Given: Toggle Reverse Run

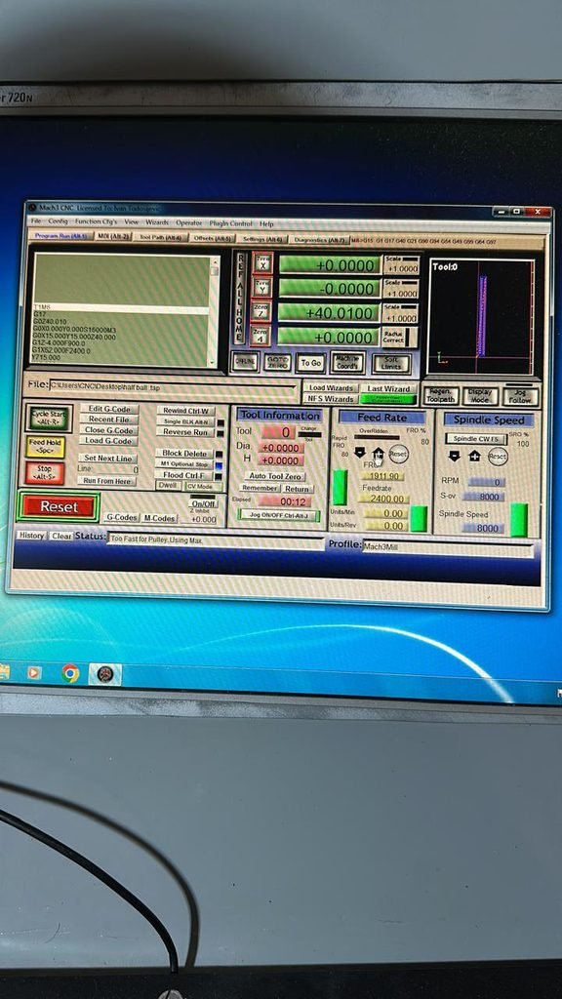Looking at the screenshot, I should pos(184,432).
